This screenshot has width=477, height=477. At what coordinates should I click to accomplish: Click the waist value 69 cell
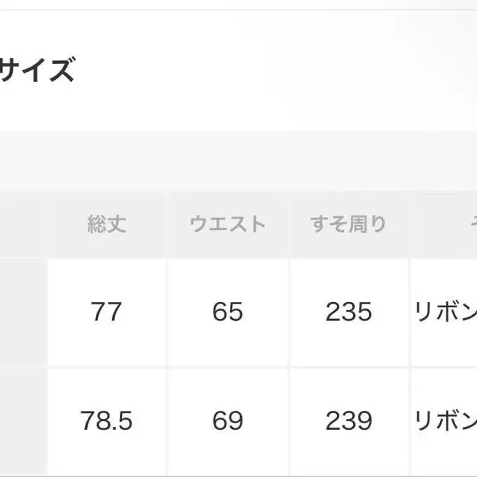227,421
